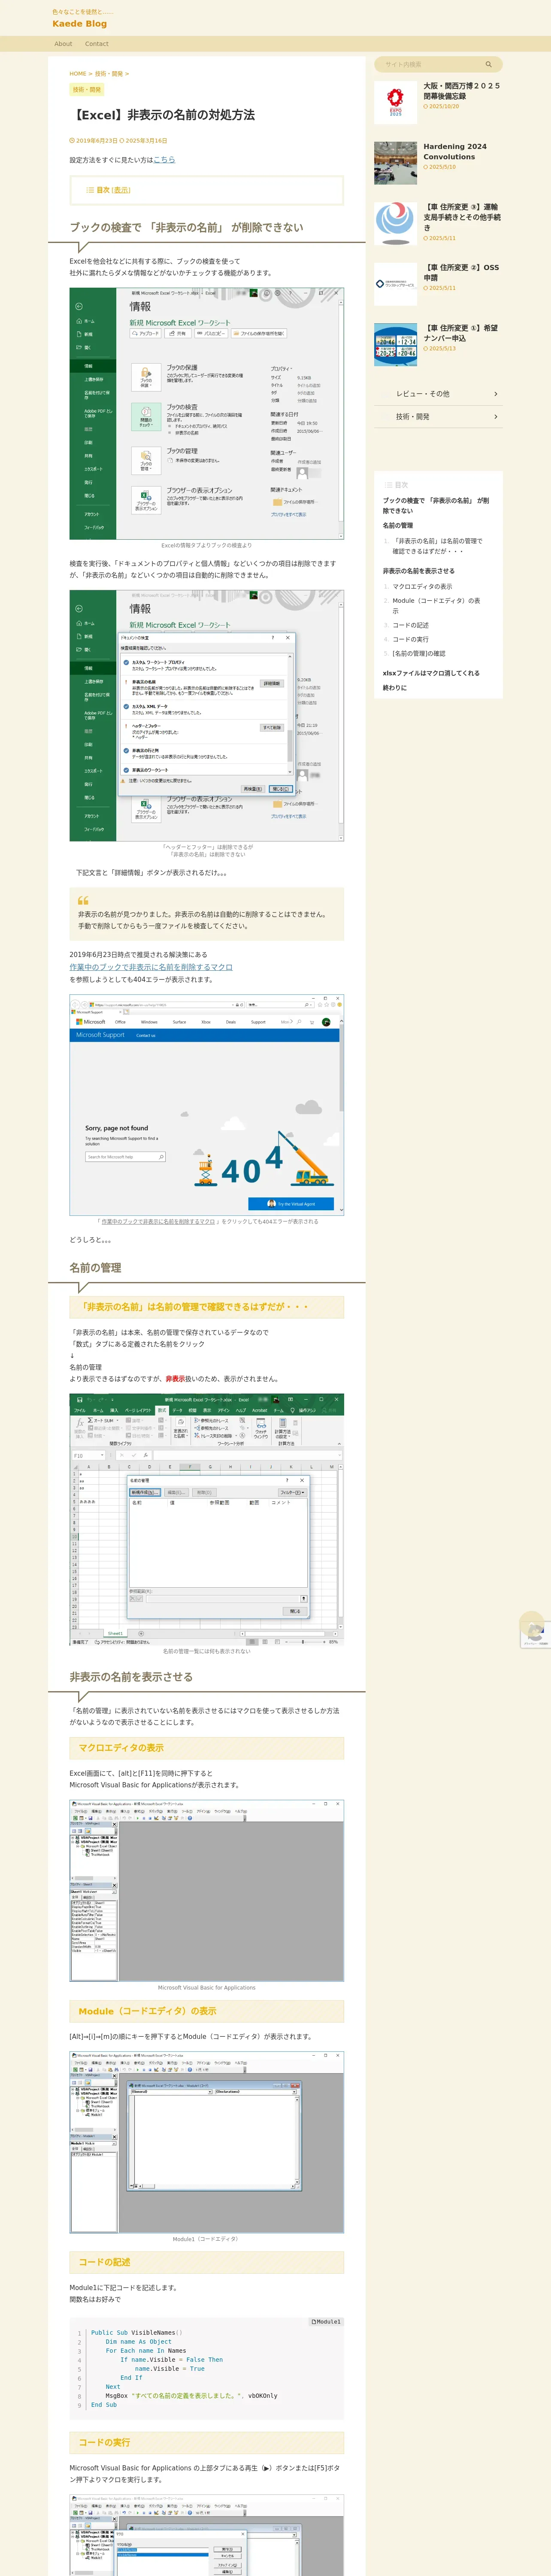The width and height of the screenshot is (551, 2576).
Task: Open the Hardening 2024 Convolutions post
Action: tap(455, 151)
